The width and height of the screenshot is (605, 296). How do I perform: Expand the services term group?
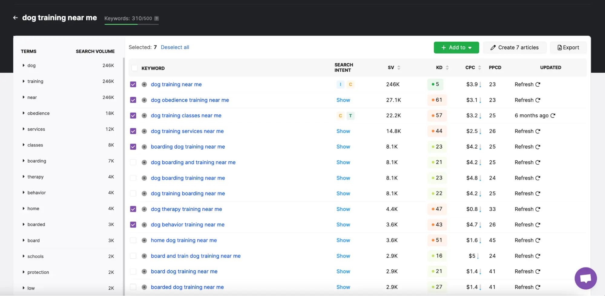point(24,129)
